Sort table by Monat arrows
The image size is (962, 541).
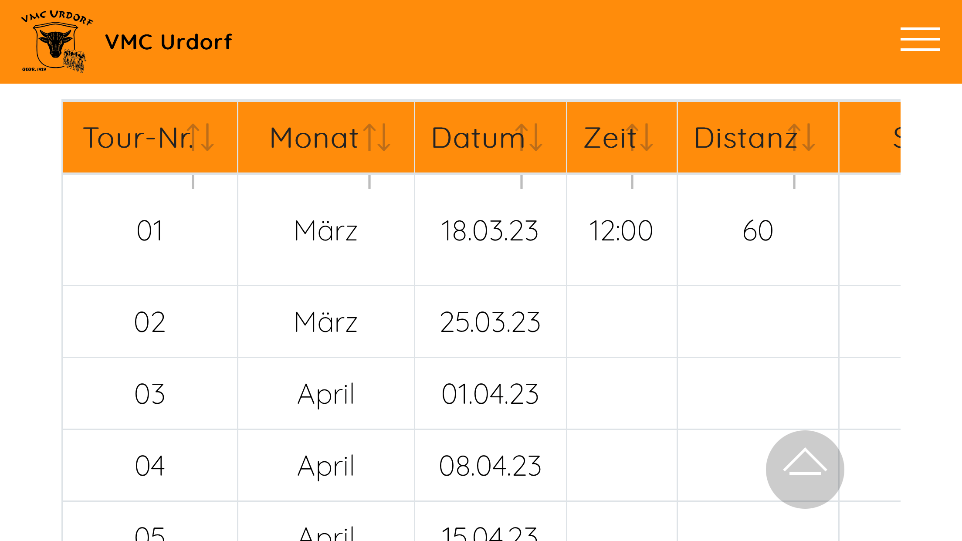point(377,138)
